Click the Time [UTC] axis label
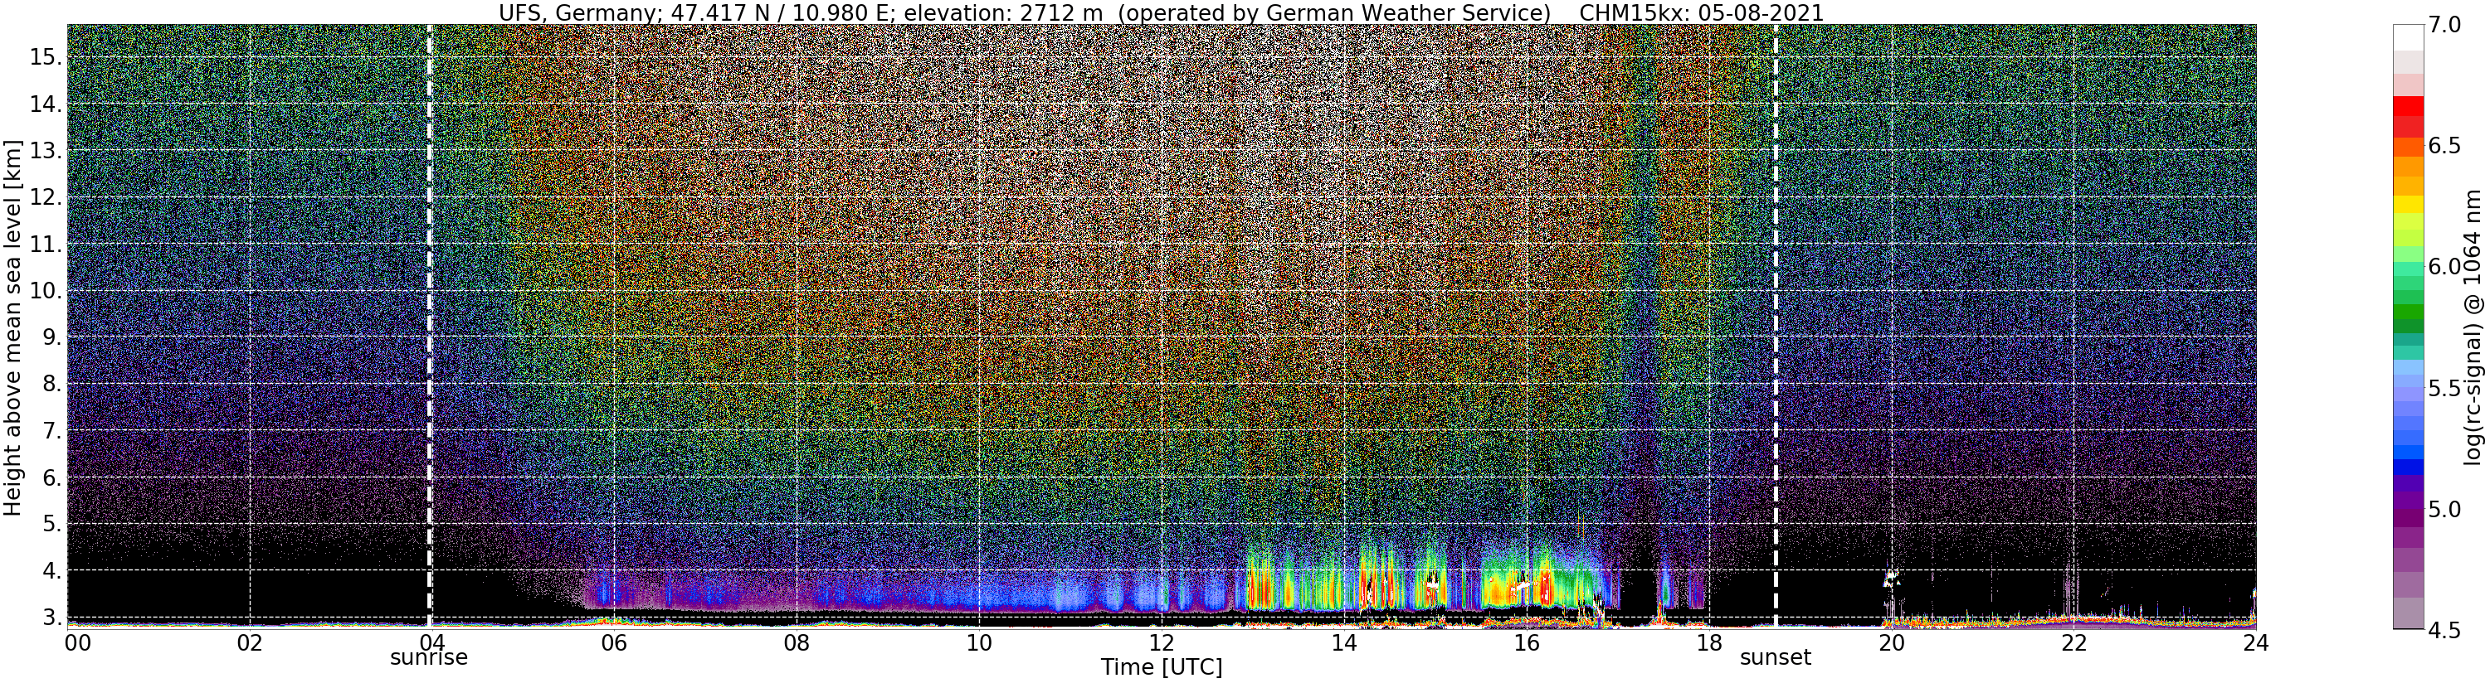The height and width of the screenshot is (683, 2490). 1161,667
